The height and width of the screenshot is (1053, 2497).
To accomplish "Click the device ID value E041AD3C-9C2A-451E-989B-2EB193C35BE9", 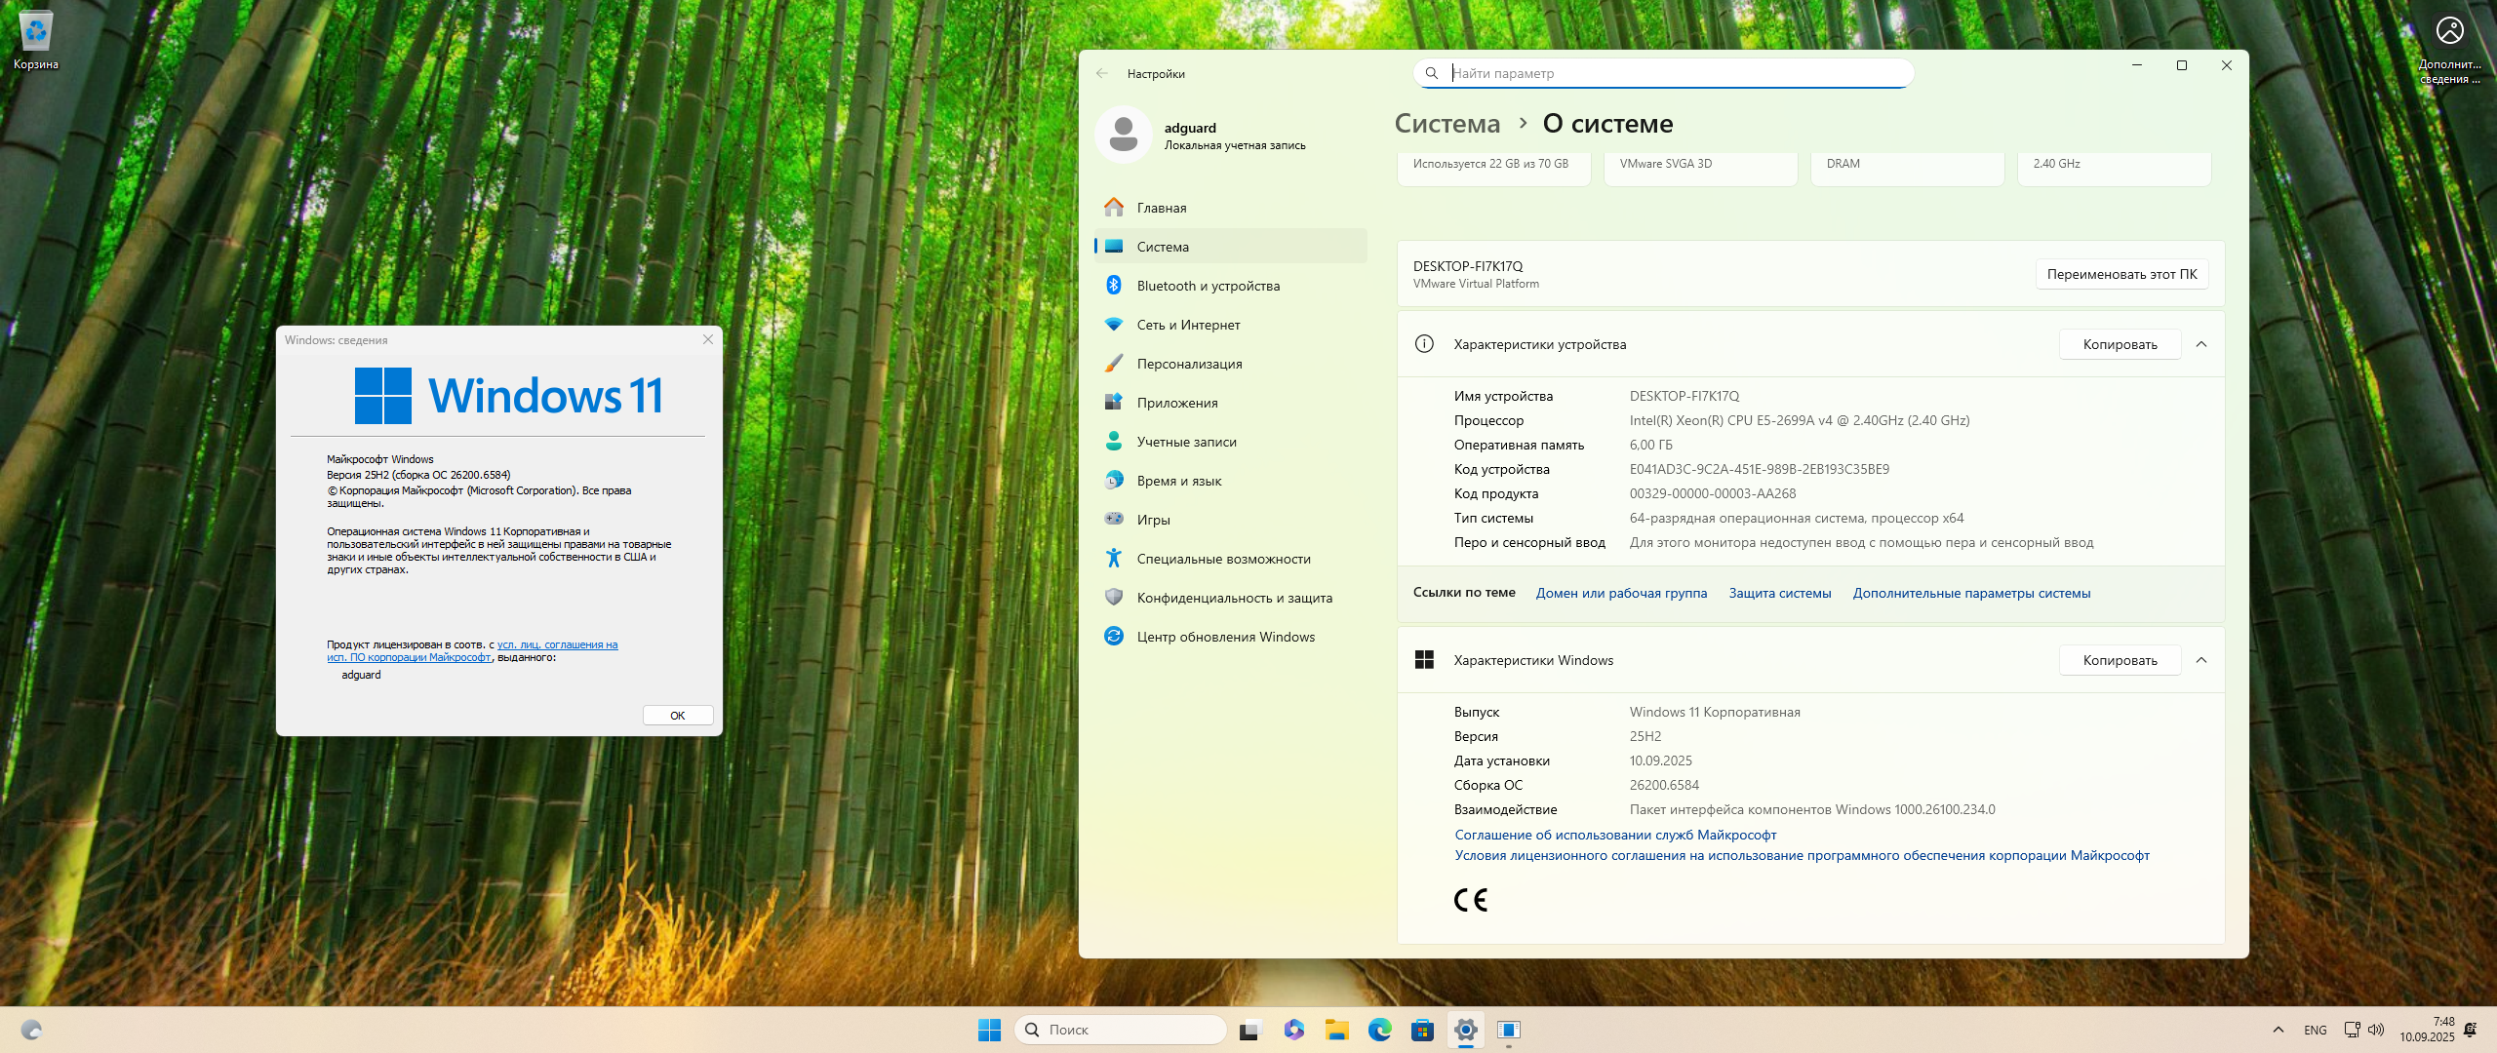I will [1759, 469].
